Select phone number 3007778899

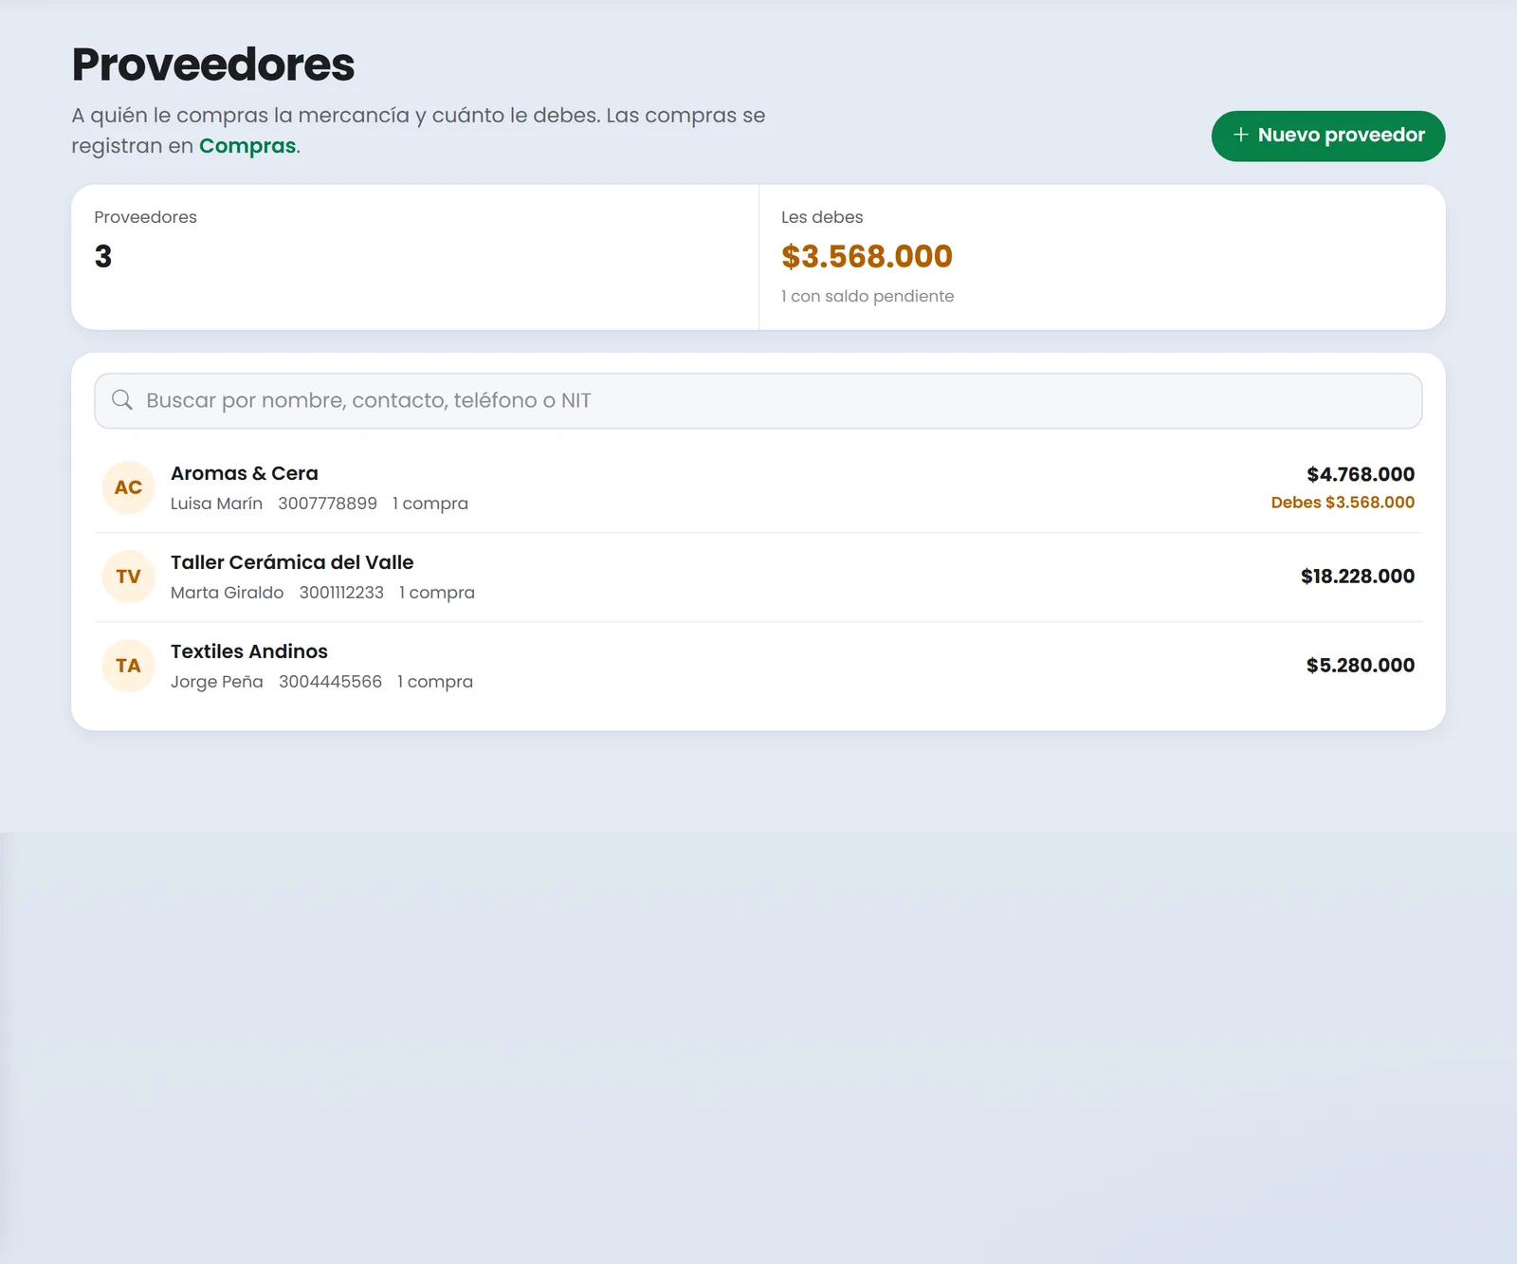327,504
